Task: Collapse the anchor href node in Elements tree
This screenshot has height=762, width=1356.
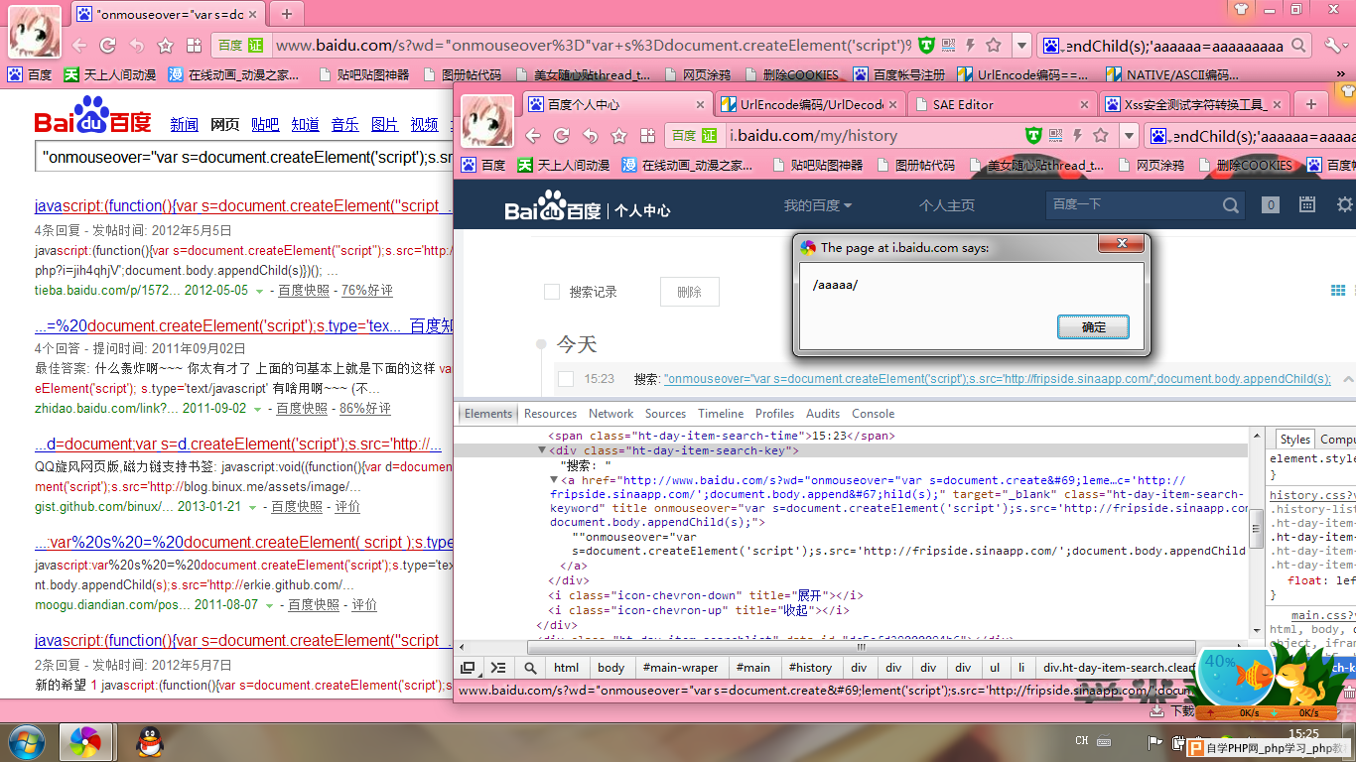Action: point(555,480)
